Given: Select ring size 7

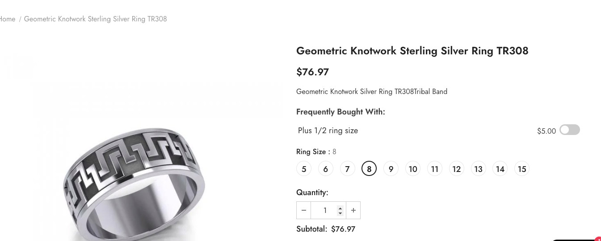Looking at the screenshot, I should [x=347, y=169].
